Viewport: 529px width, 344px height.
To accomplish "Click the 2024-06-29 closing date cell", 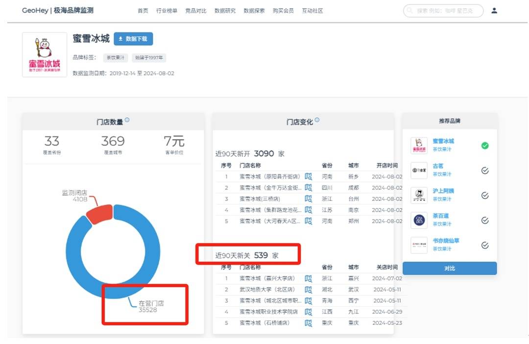I will click(x=387, y=312).
